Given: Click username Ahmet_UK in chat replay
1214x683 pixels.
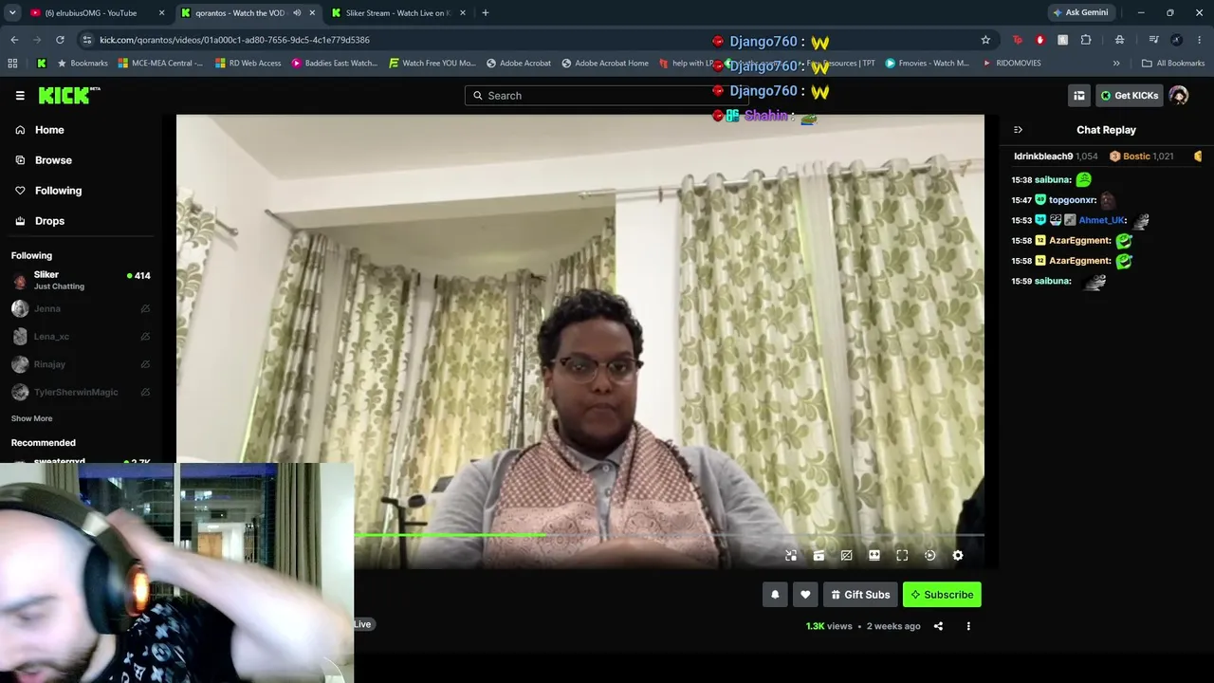Looking at the screenshot, I should coord(1101,220).
